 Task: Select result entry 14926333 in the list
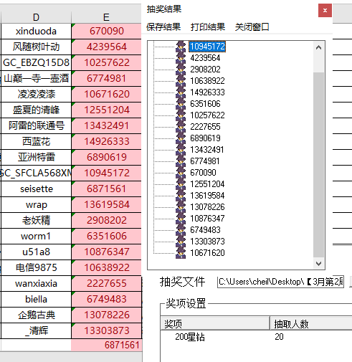[x=207, y=92]
